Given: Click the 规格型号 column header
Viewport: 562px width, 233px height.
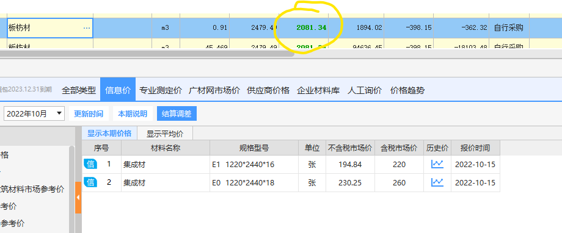Looking at the screenshot, I should (254, 148).
